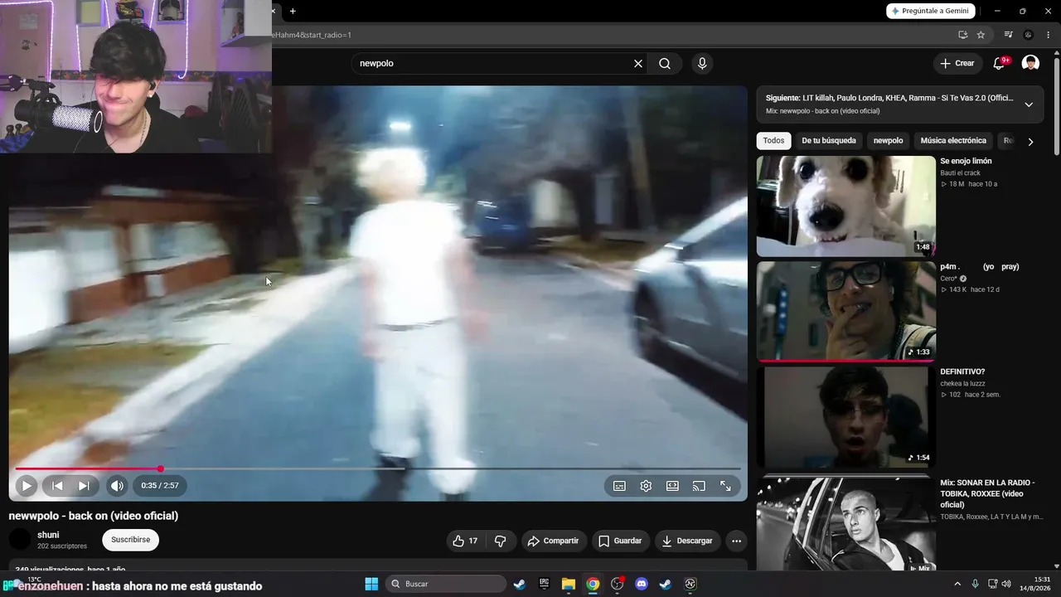Open the Se enojo limón video thumbnail

(846, 206)
